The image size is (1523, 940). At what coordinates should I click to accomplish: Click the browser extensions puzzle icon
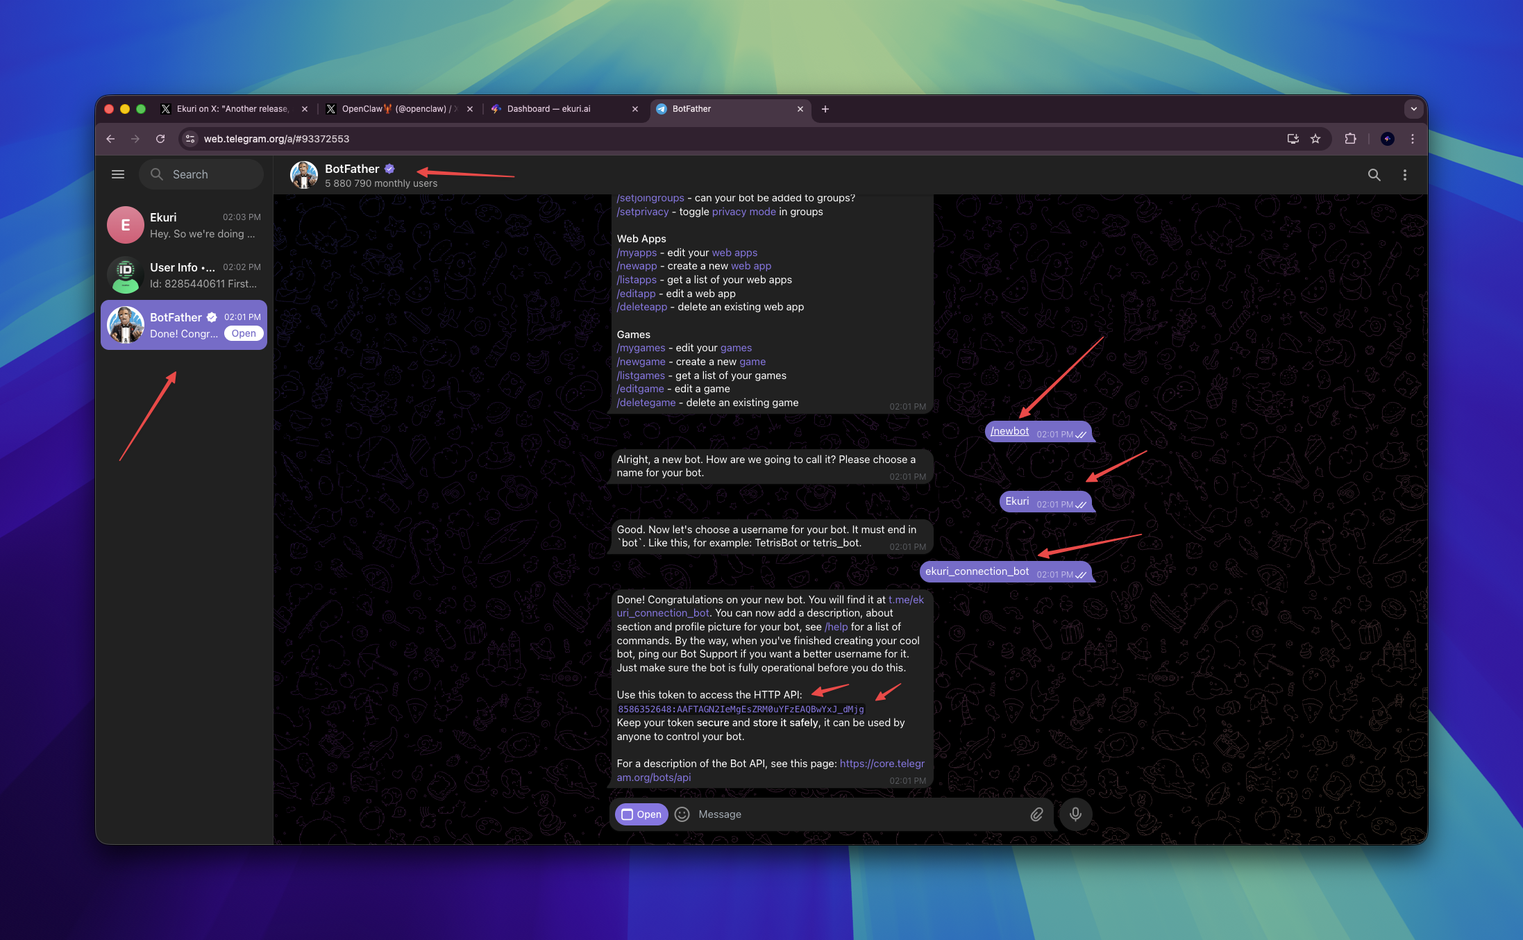pyautogui.click(x=1350, y=139)
